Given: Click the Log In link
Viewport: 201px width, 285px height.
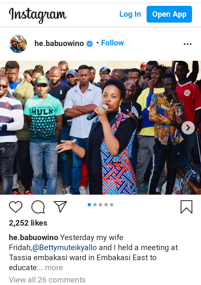Looking at the screenshot, I should 130,14.
